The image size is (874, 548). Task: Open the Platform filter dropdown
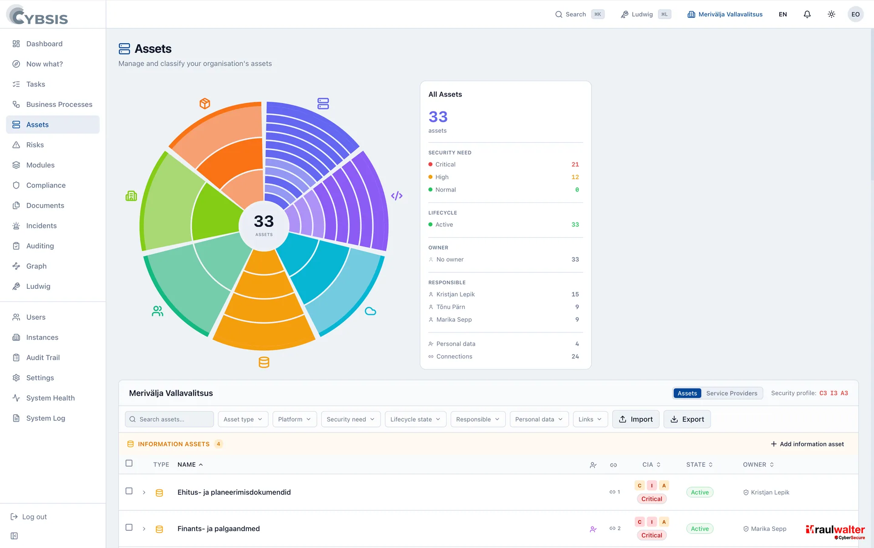tap(295, 419)
